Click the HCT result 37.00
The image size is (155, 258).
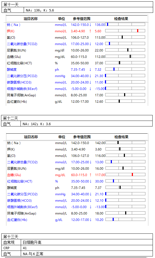click(99, 63)
